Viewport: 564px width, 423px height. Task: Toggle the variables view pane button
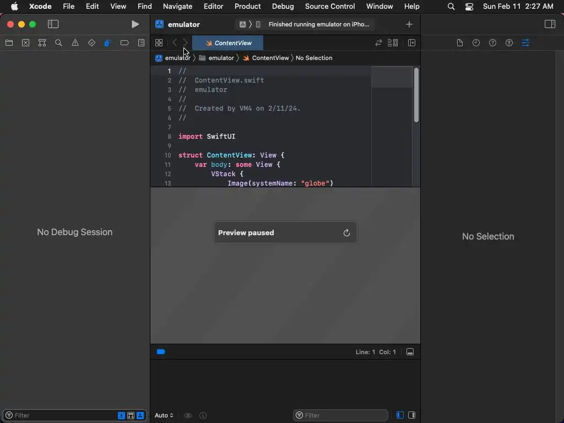coord(400,415)
